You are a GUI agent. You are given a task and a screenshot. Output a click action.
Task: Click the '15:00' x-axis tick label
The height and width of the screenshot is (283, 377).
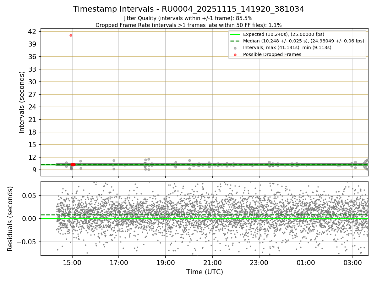[x=72, y=262]
